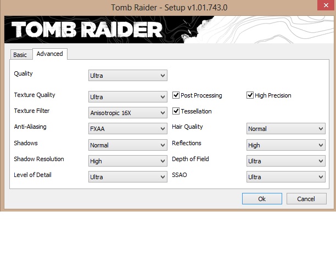The width and height of the screenshot is (336, 274).
Task: Click the SSAO label text
Action: pyautogui.click(x=180, y=175)
